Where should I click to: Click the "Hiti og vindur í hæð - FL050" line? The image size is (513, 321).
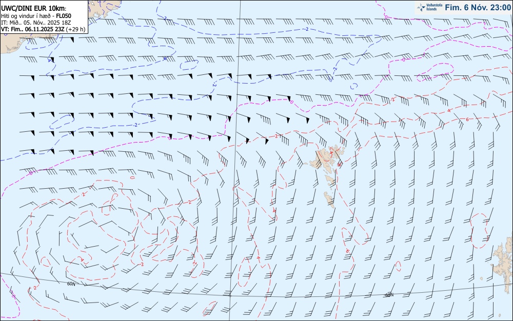coord(36,16)
